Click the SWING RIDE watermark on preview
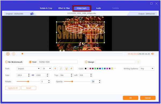 pyautogui.click(x=80, y=32)
